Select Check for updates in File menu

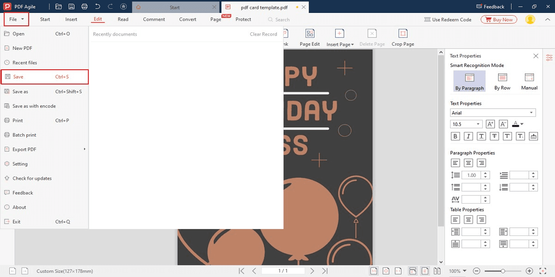44,178
